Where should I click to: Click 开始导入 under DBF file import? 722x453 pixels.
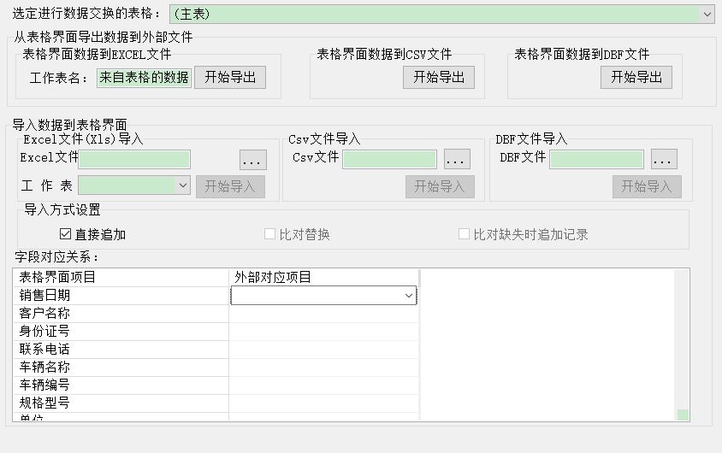647,186
